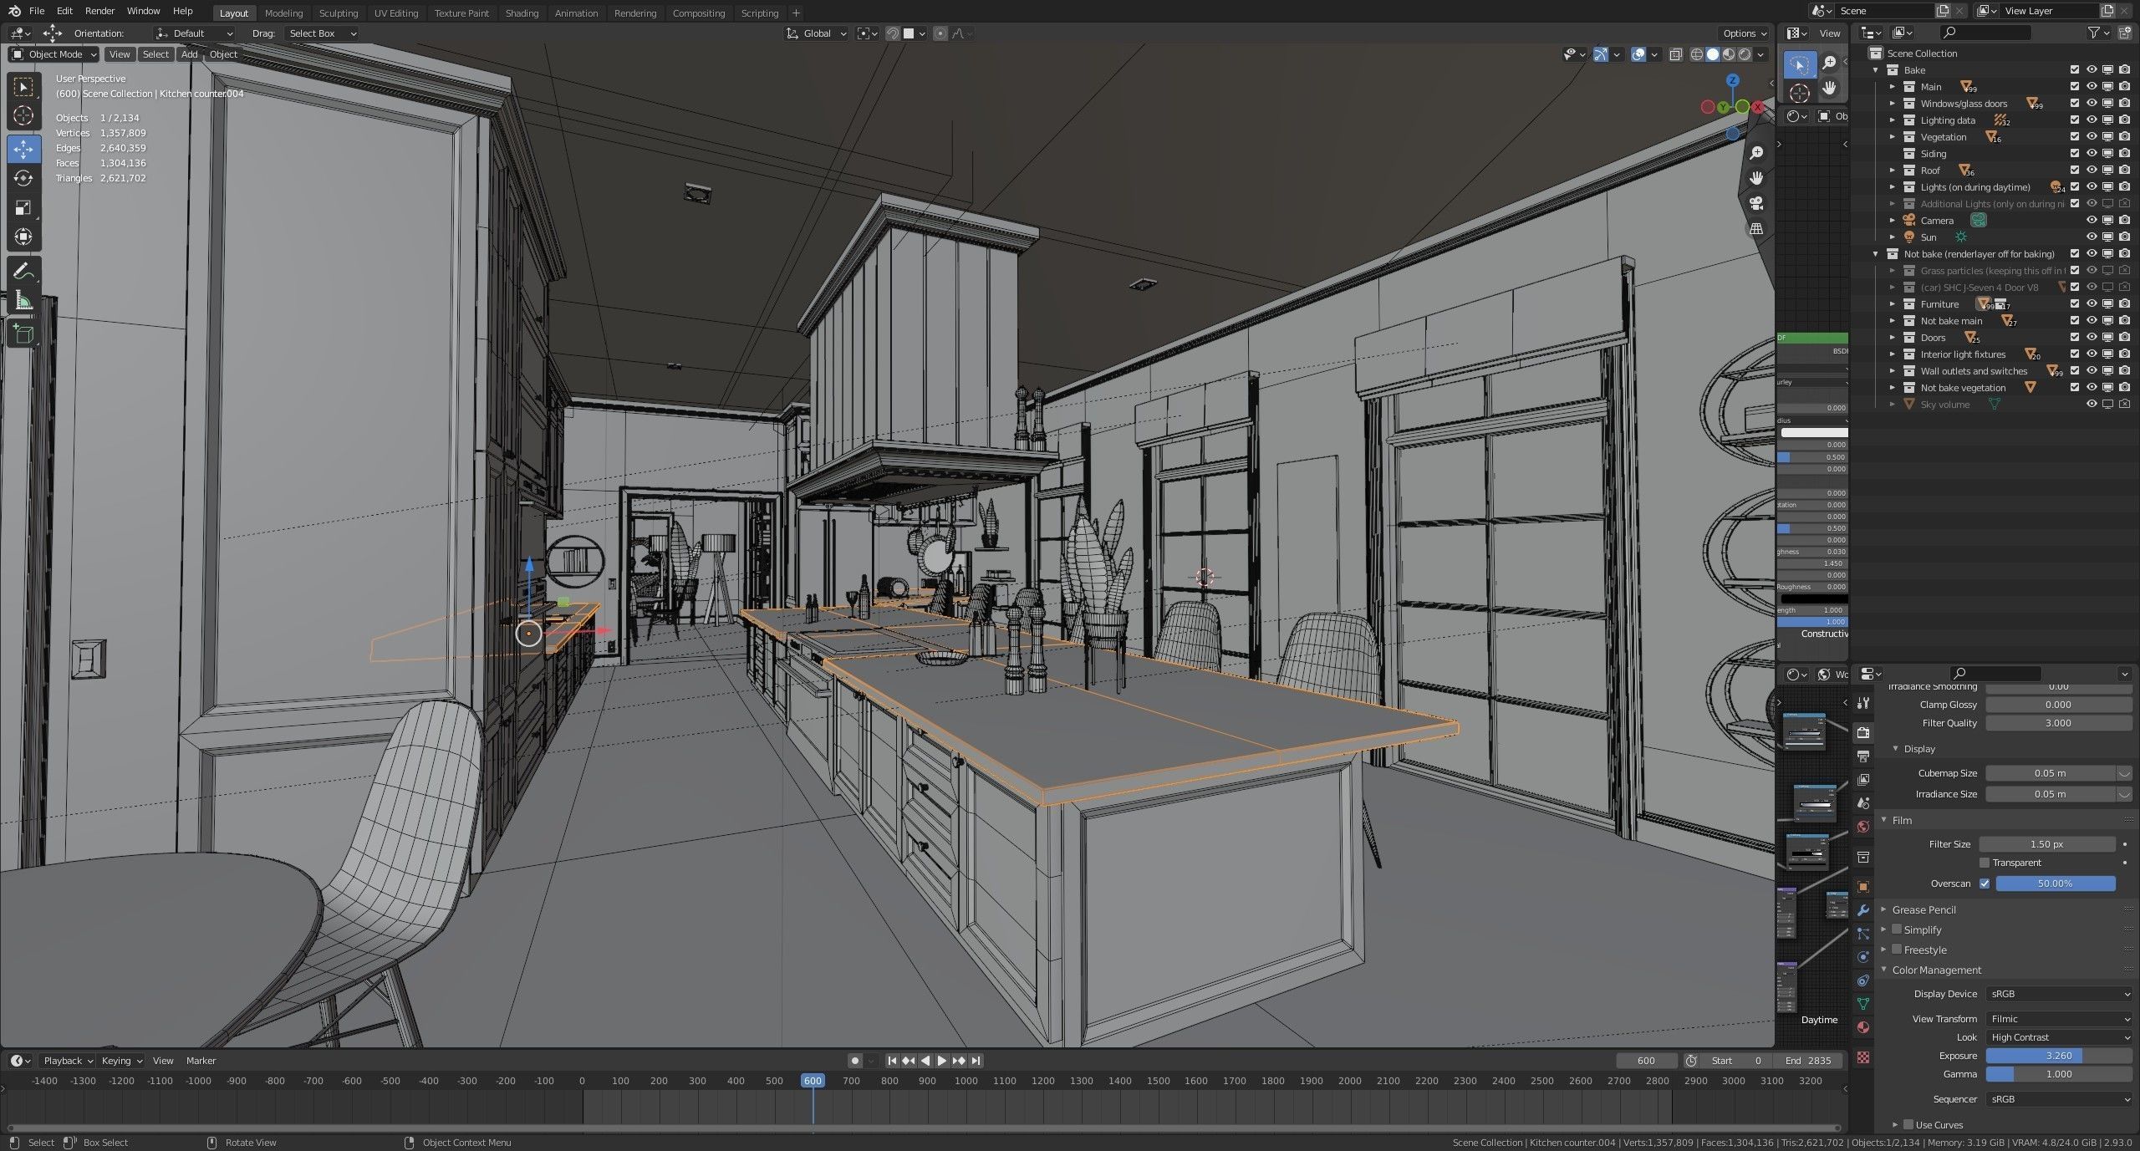The image size is (2140, 1151).
Task: Open View Transform Filmic dropdown
Action: click(2059, 1019)
